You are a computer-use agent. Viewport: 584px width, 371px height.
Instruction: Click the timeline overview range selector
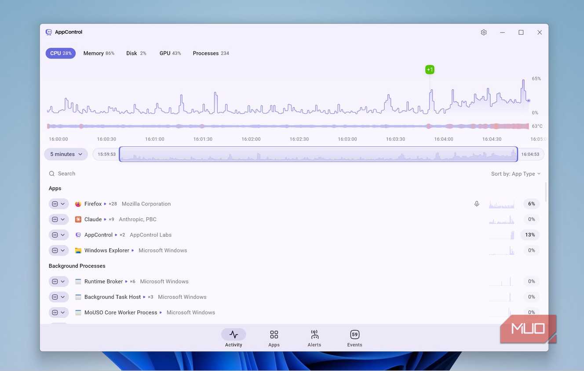tap(318, 154)
